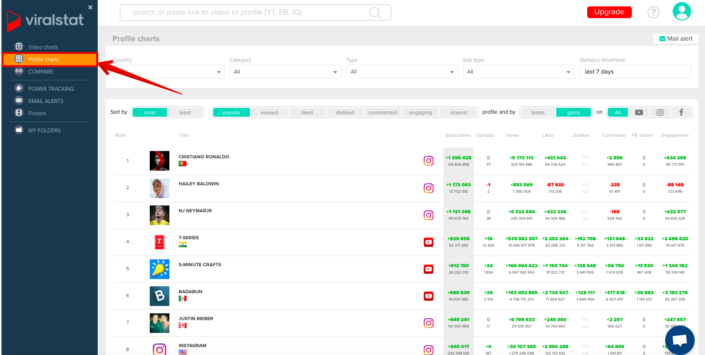Click the Portugal flag under Cristiano Ronaldo
This screenshot has height=355, width=705.
pos(183,164)
